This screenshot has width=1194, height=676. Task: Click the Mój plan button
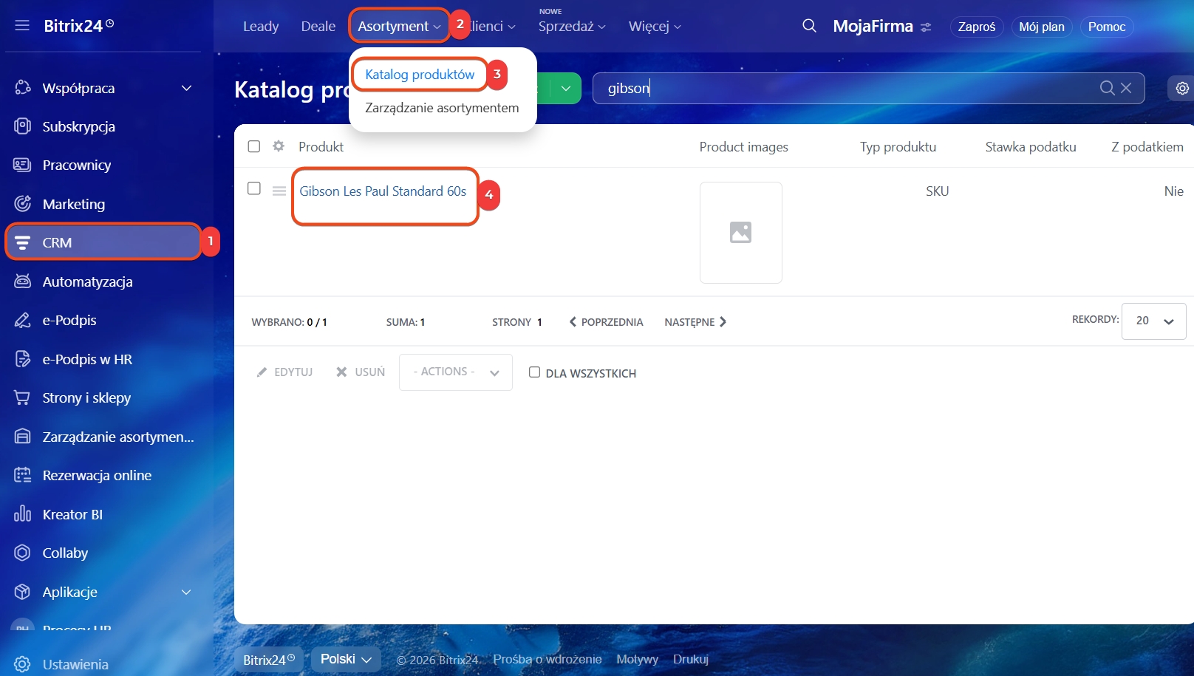click(x=1042, y=27)
